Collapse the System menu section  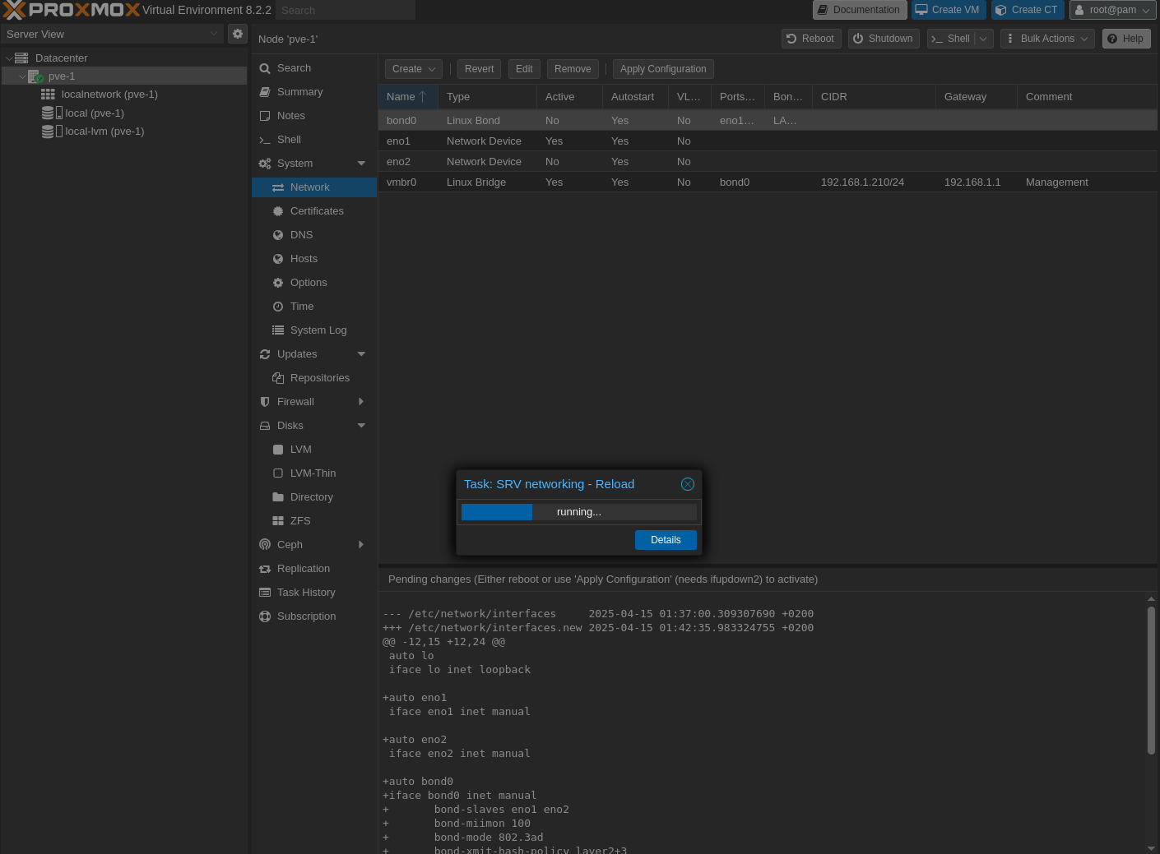[361, 164]
